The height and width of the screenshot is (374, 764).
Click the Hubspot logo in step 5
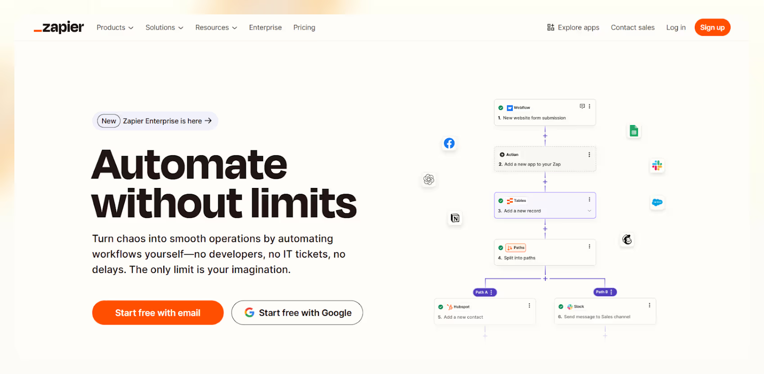[x=450, y=307]
